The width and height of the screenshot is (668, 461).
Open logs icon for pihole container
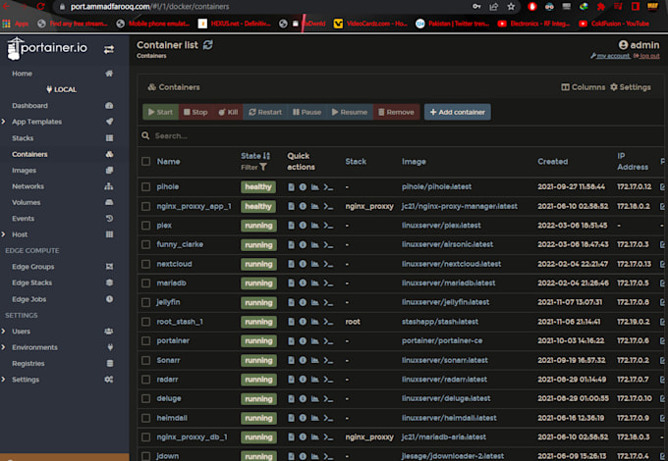click(x=291, y=186)
